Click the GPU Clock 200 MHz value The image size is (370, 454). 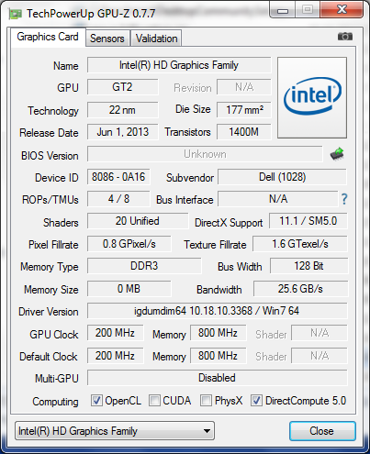click(x=116, y=333)
